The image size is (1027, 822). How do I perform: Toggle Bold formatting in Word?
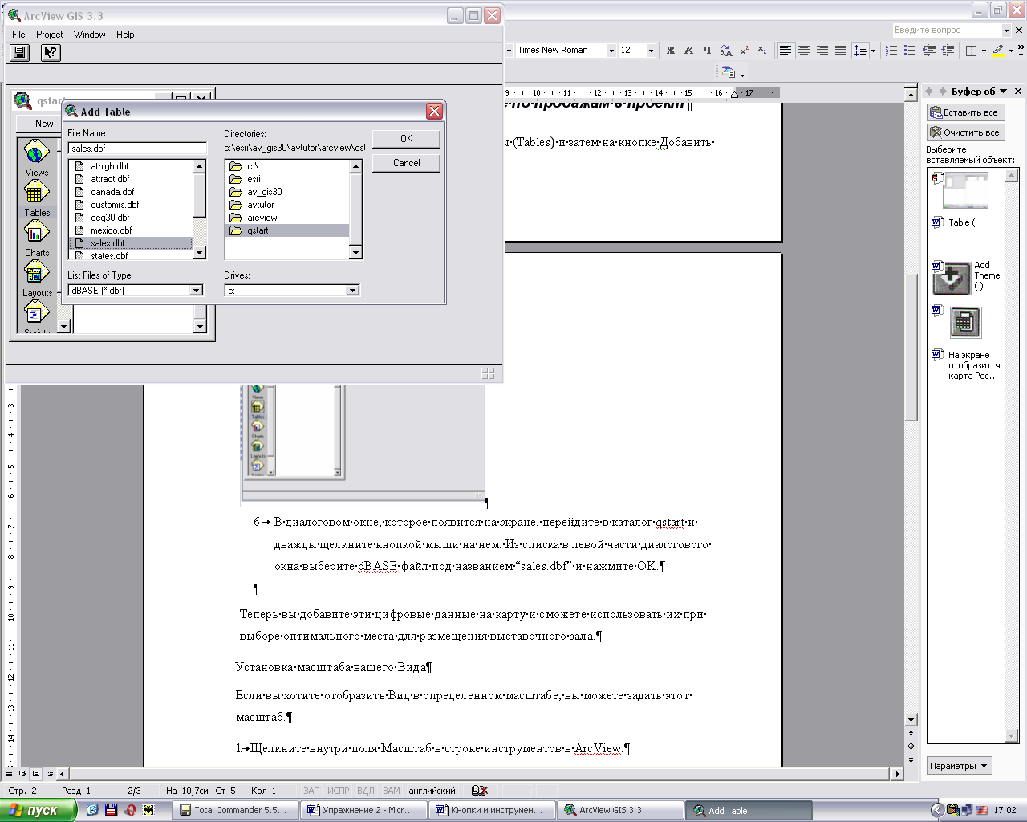(671, 50)
